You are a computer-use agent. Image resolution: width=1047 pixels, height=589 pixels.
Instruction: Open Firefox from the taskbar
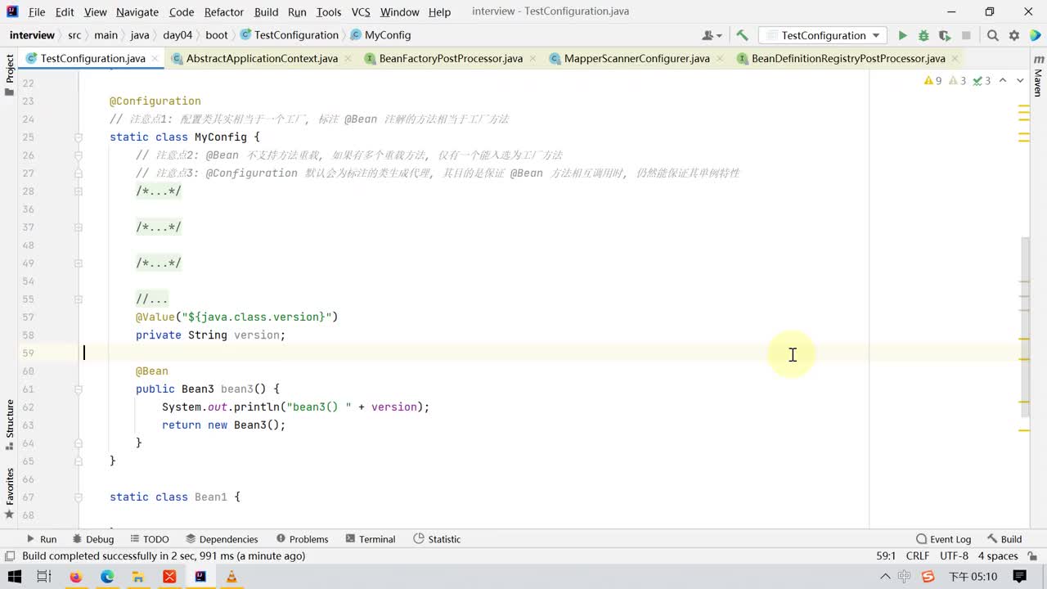76,577
